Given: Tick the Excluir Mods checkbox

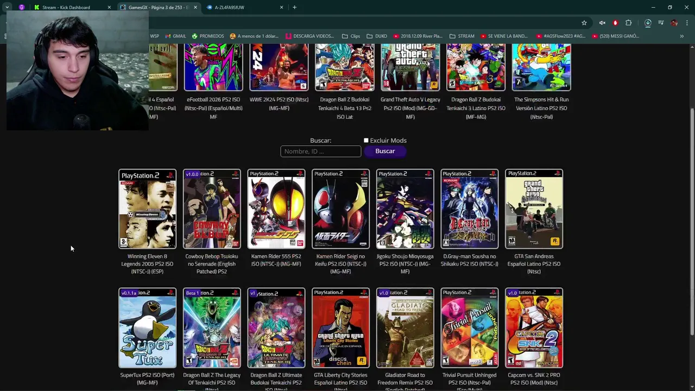Looking at the screenshot, I should (x=366, y=141).
